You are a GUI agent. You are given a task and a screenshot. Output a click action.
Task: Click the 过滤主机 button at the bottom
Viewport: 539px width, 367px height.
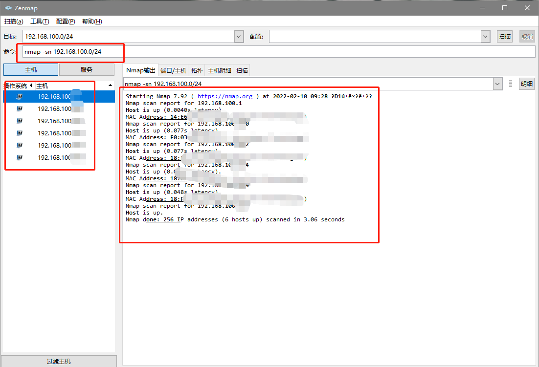(x=58, y=361)
